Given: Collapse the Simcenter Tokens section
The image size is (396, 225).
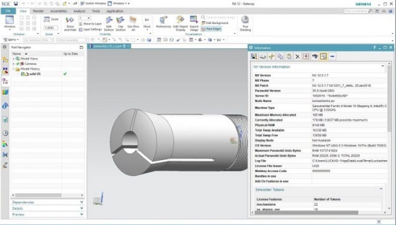Looking at the screenshot, I should (381, 189).
